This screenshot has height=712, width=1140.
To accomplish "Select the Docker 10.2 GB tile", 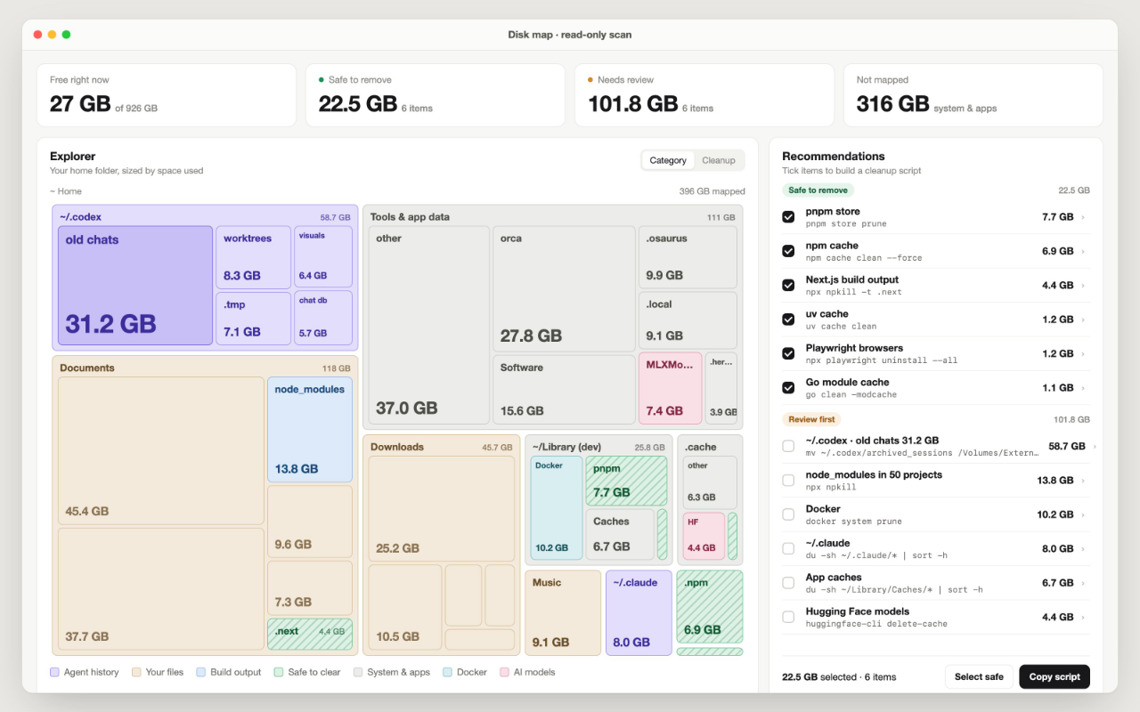I will [x=557, y=508].
